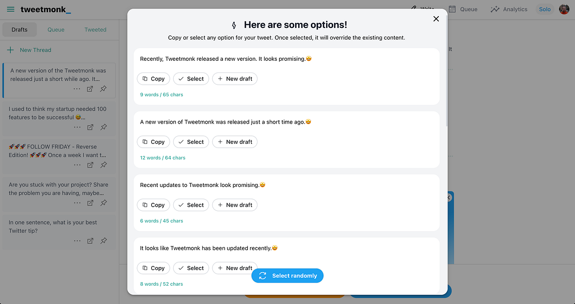575x304 pixels.
Task: Switch to the Queue tab
Action: click(x=56, y=29)
